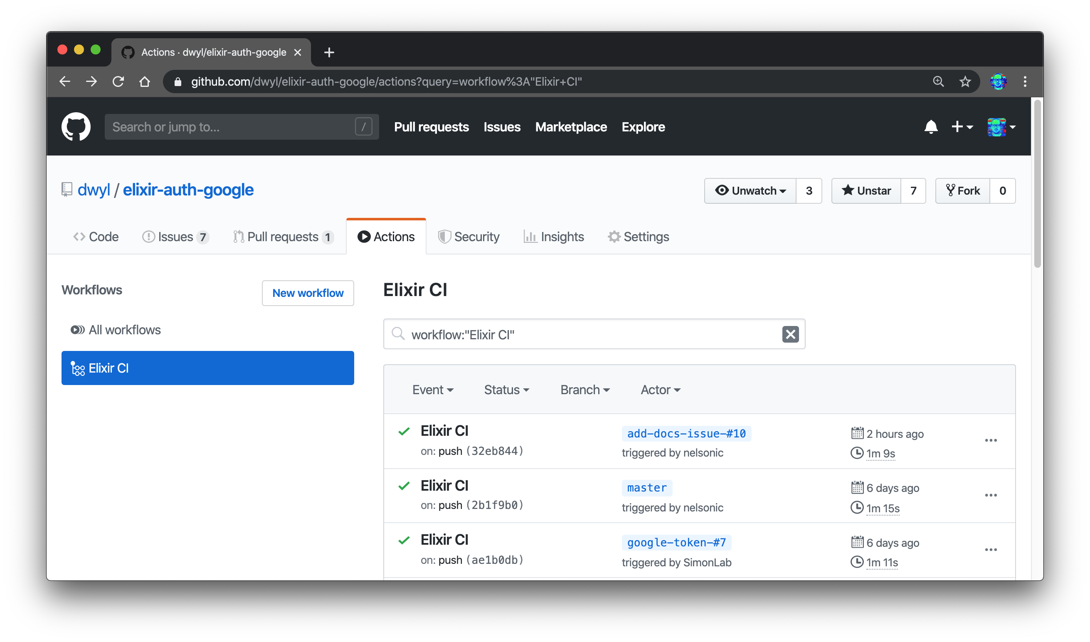
Task: Open the Marketplace menu item
Action: click(571, 127)
